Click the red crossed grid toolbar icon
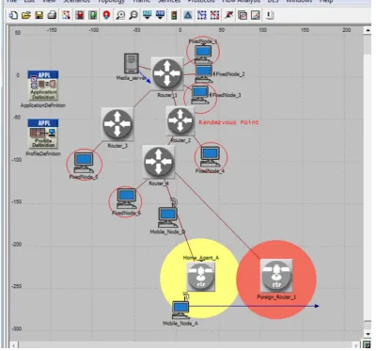The image size is (376, 351). point(214,15)
